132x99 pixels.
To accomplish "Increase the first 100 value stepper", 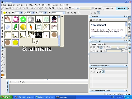I will pos(32,12).
